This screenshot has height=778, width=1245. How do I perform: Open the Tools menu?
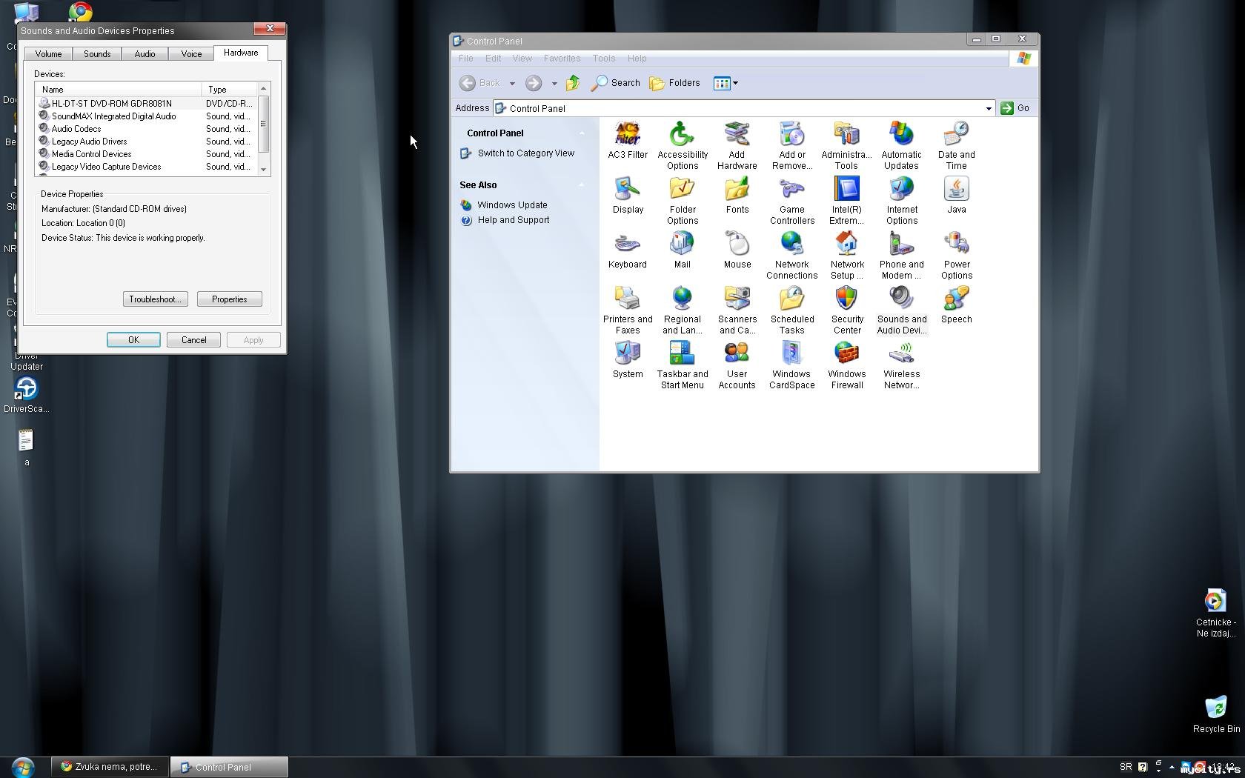[603, 59]
